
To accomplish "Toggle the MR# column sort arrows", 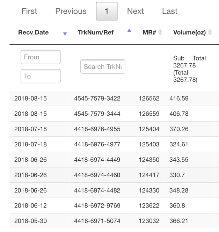I will coord(160,32).
